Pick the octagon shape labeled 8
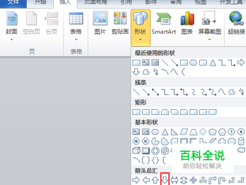246x185 pixels. pos(241,132)
